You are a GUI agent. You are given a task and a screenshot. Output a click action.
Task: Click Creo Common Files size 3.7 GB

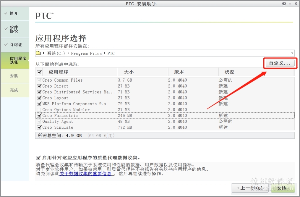click(125, 80)
